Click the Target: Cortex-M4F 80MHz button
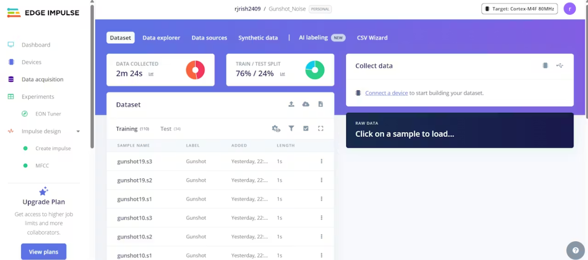The height and width of the screenshot is (260, 588). 519,8
